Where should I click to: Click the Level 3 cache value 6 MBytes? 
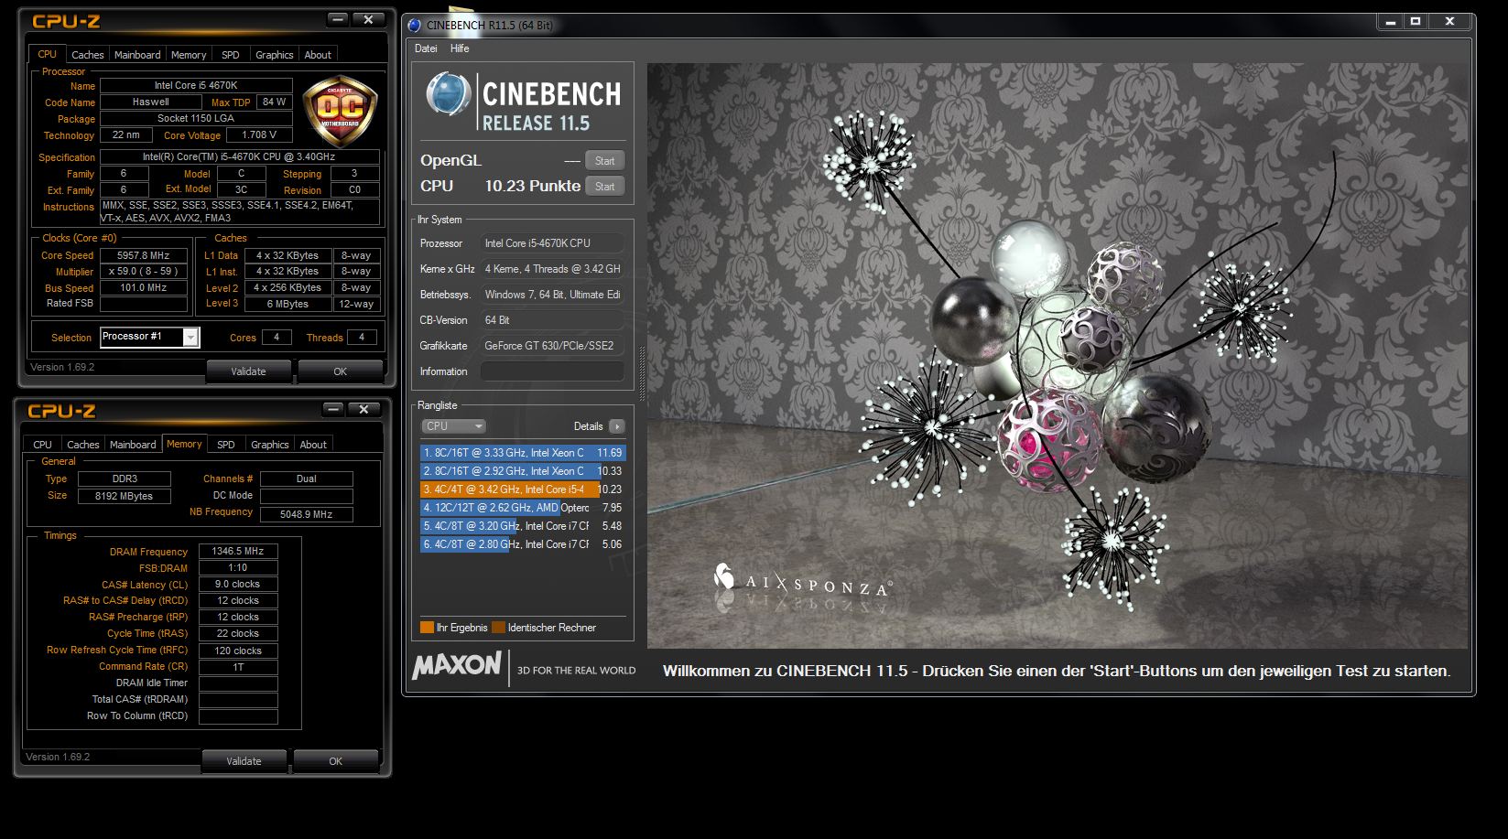tap(287, 304)
